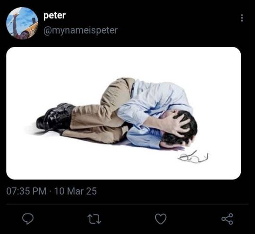The width and height of the screenshot is (255, 234).
Task: Click the eyeglasses in the attached image
Action: click(x=193, y=157)
